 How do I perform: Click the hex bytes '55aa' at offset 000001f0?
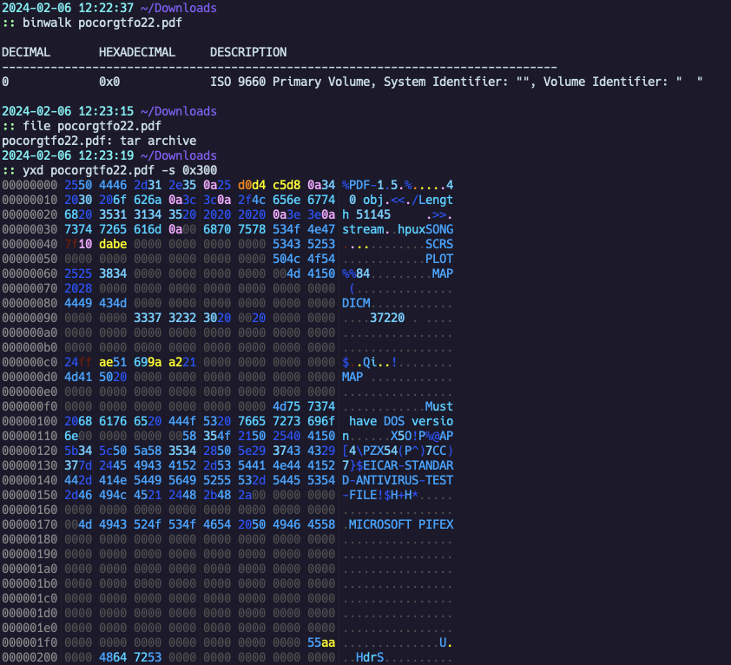[x=321, y=642]
